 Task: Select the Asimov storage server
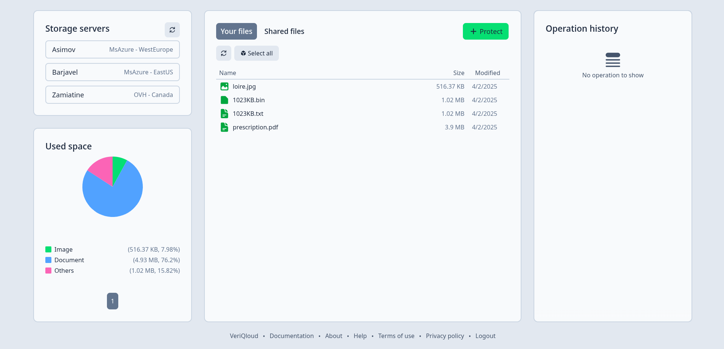click(112, 49)
